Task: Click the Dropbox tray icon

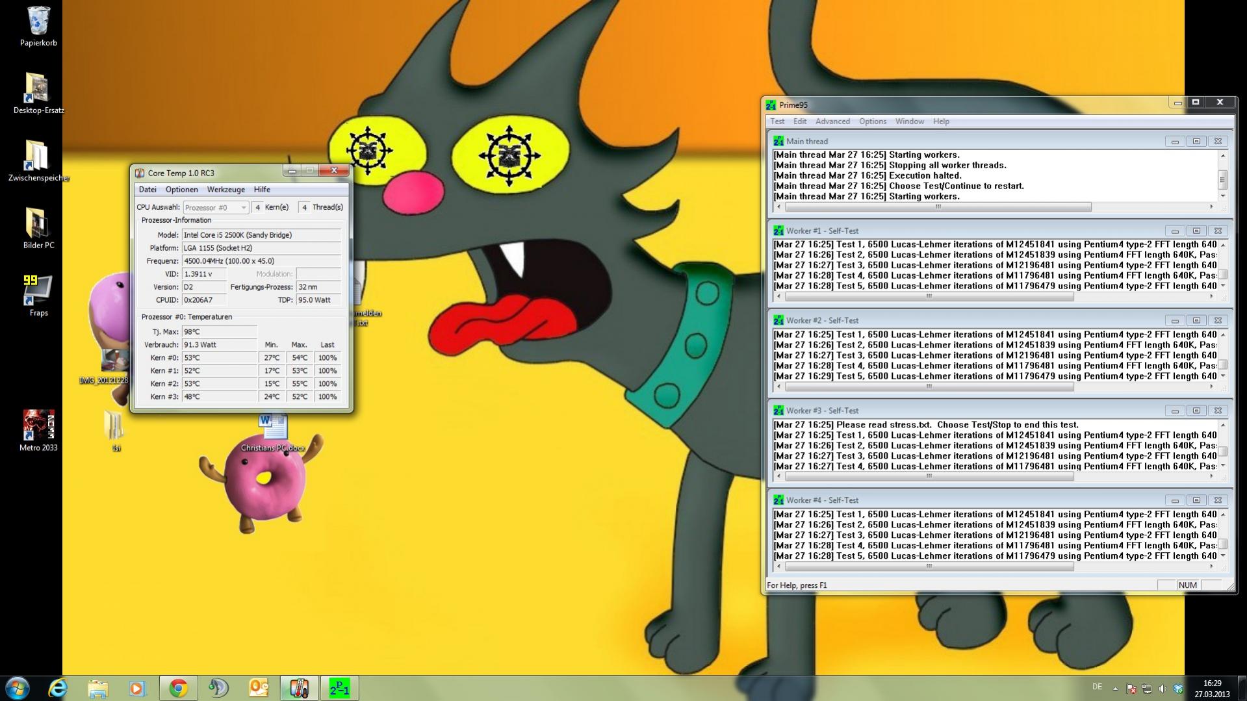Action: (x=1177, y=689)
